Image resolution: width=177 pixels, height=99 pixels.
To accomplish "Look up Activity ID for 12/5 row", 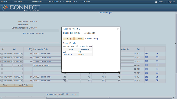I will pyautogui.click(x=135, y=69).
